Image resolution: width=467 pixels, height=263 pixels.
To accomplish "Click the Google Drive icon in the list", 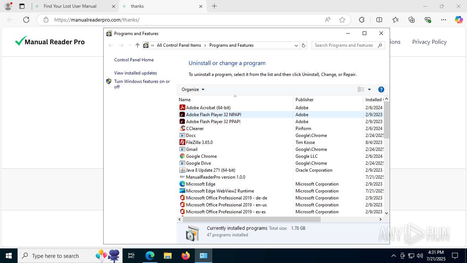I will coord(182,163).
